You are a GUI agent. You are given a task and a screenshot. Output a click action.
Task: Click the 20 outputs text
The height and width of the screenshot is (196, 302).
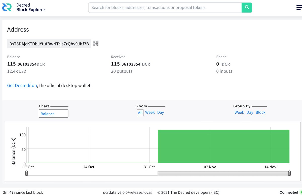click(122, 71)
